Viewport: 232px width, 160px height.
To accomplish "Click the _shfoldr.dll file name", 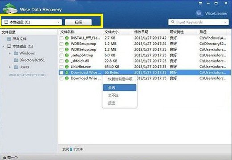I will coord(80,61).
